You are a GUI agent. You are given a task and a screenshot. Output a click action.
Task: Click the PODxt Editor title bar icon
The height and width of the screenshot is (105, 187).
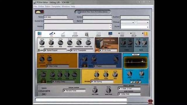(34, 2)
